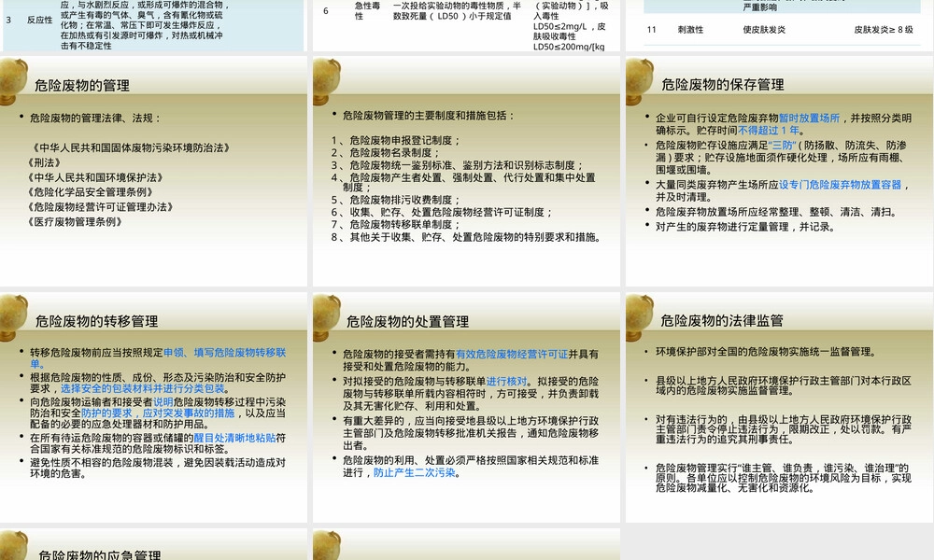Click the blue text 防止产生二次污染
This screenshot has height=560, width=934.
click(415, 472)
